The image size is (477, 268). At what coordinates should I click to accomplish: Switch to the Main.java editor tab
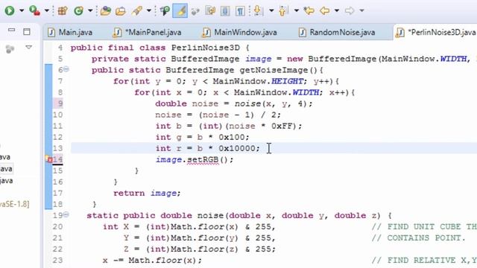coord(70,32)
